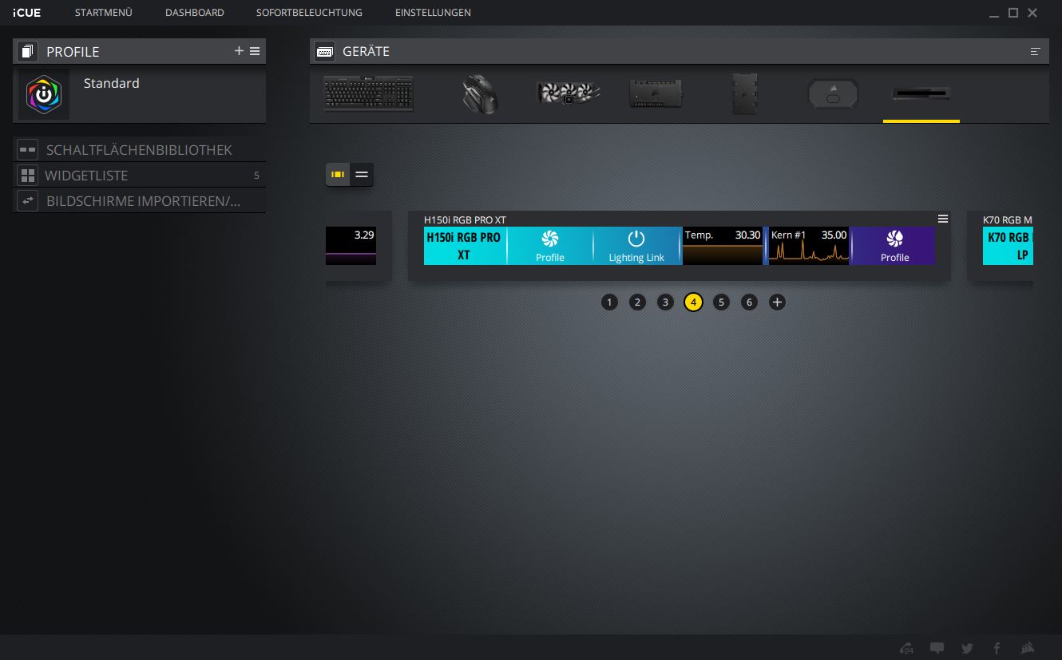Open the Sofortbeleuchtung menu
This screenshot has height=660, width=1062.
pos(309,13)
